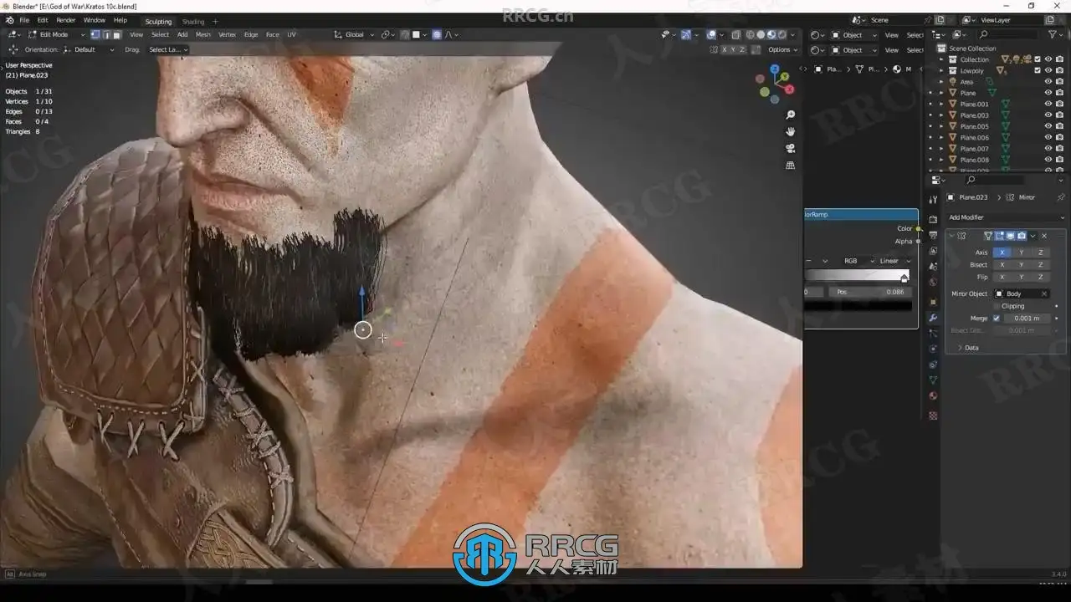
Task: Open the Global transform orientation dropdown
Action: (x=355, y=35)
